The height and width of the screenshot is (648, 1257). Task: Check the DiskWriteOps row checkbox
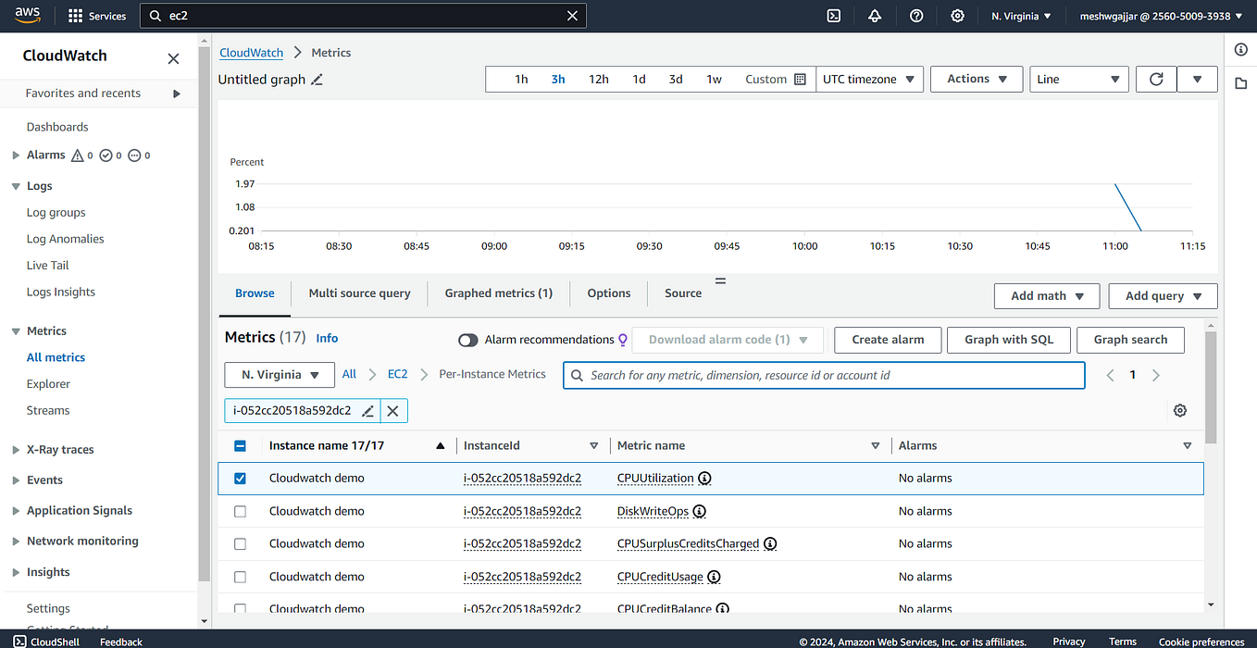pyautogui.click(x=240, y=511)
